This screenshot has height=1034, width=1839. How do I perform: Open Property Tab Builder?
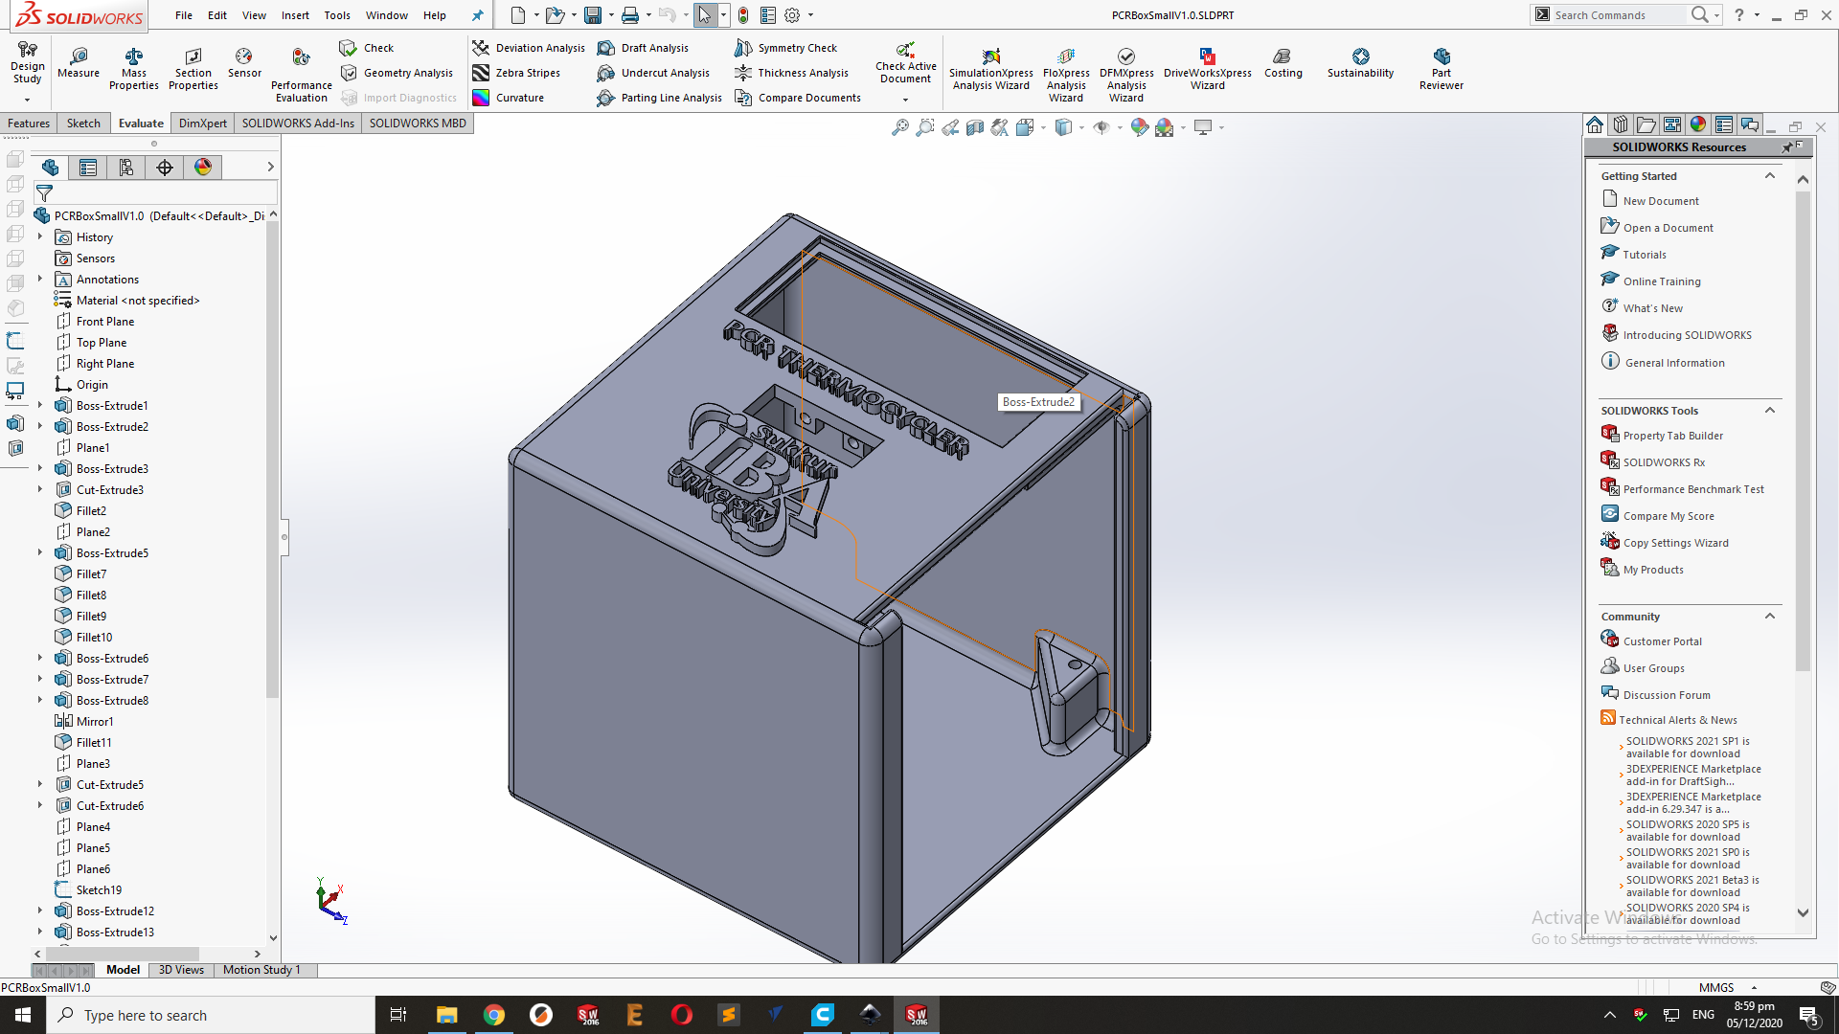(1672, 436)
